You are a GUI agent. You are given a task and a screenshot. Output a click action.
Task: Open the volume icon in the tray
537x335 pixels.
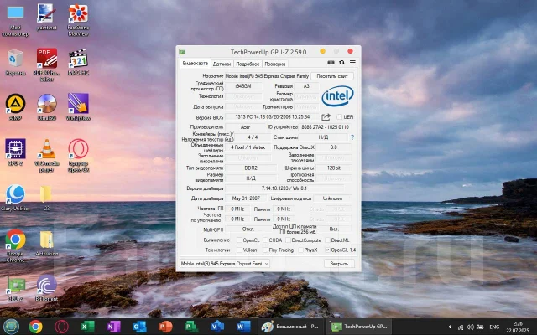pyautogui.click(x=470, y=327)
